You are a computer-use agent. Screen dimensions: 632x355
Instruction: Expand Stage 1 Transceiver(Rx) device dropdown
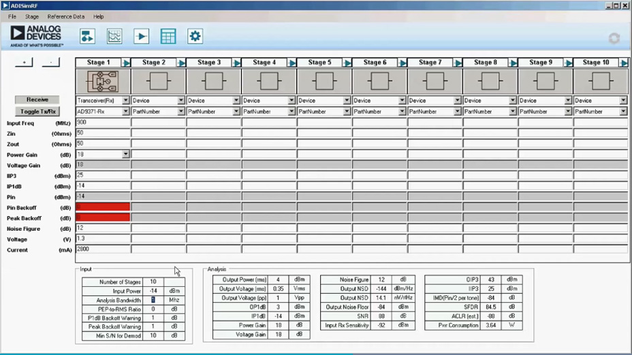click(x=125, y=101)
